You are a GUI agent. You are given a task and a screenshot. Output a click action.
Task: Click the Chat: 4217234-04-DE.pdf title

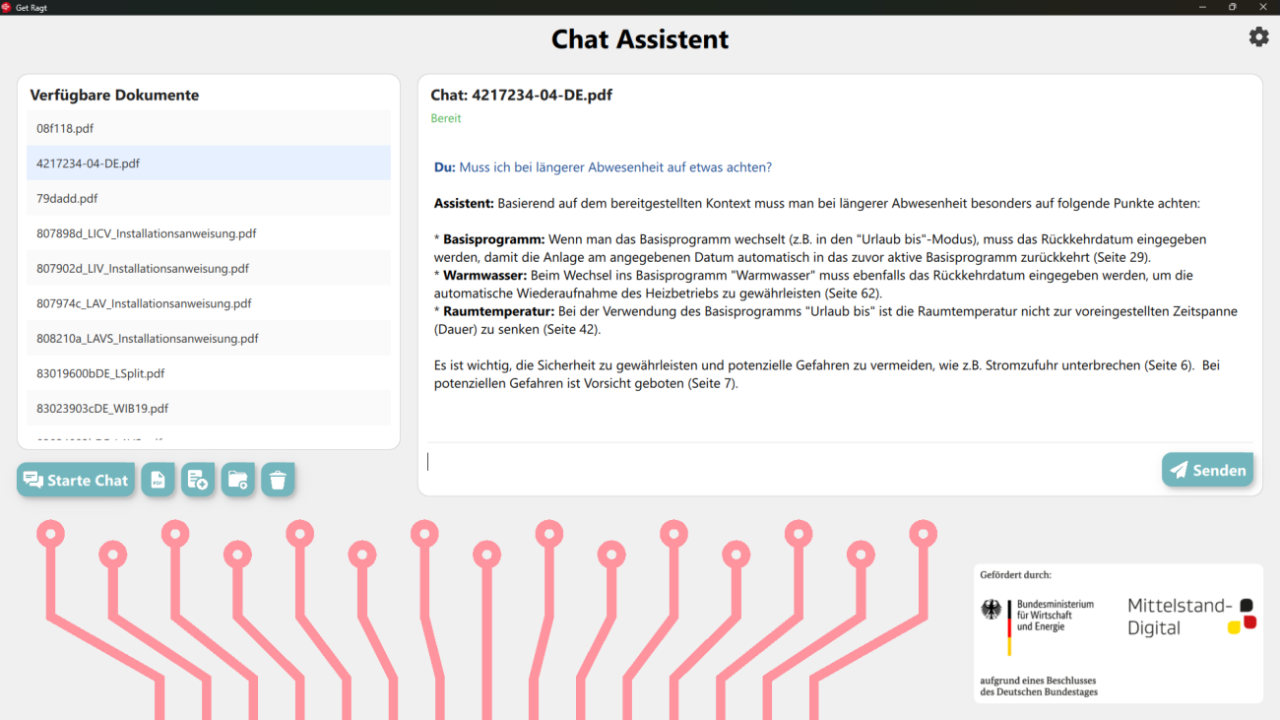[x=522, y=96]
